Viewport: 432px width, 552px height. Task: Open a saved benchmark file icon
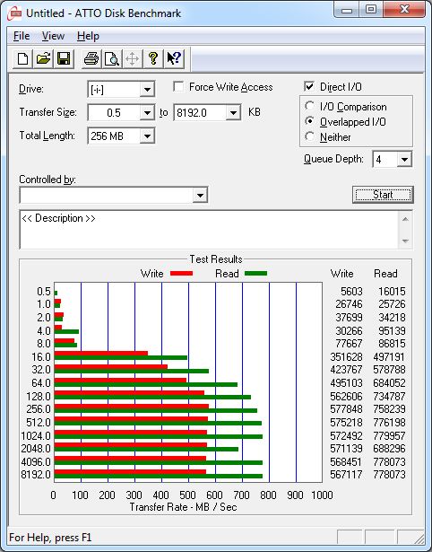point(43,58)
